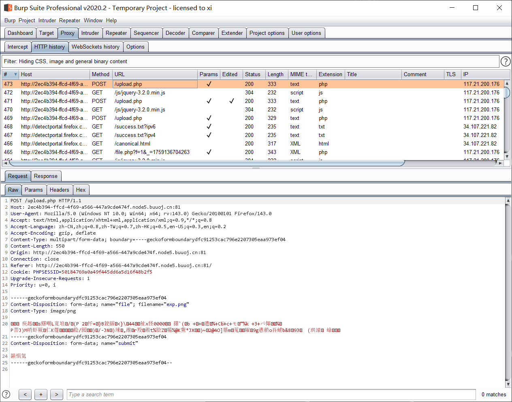The image size is (512, 402).
Task: Switch to the Headers view tab
Action: [60, 190]
